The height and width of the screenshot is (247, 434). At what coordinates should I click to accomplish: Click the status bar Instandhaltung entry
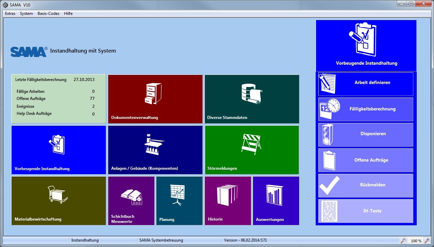coord(85,241)
